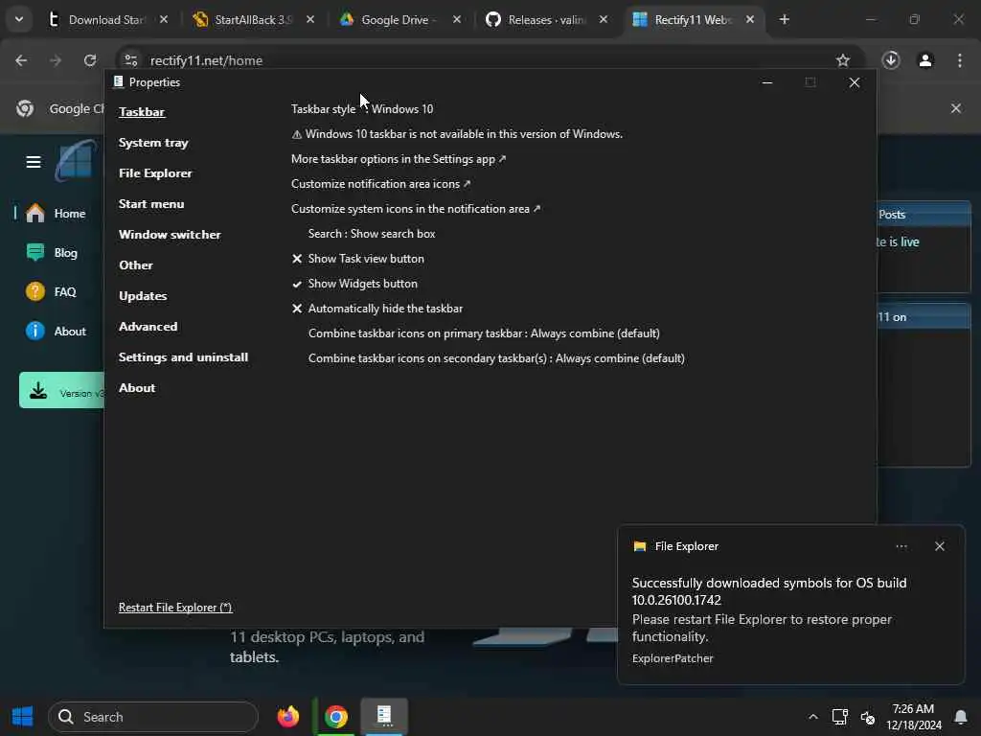The height and width of the screenshot is (736, 981).
Task: Toggle Show Task view button
Action: pos(358,259)
